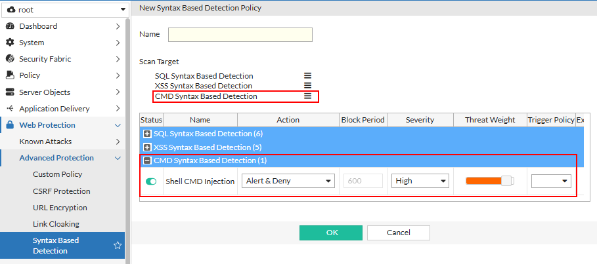Star the Syntax Based Detection page
Viewport: 597px width, 264px height.
(x=118, y=246)
